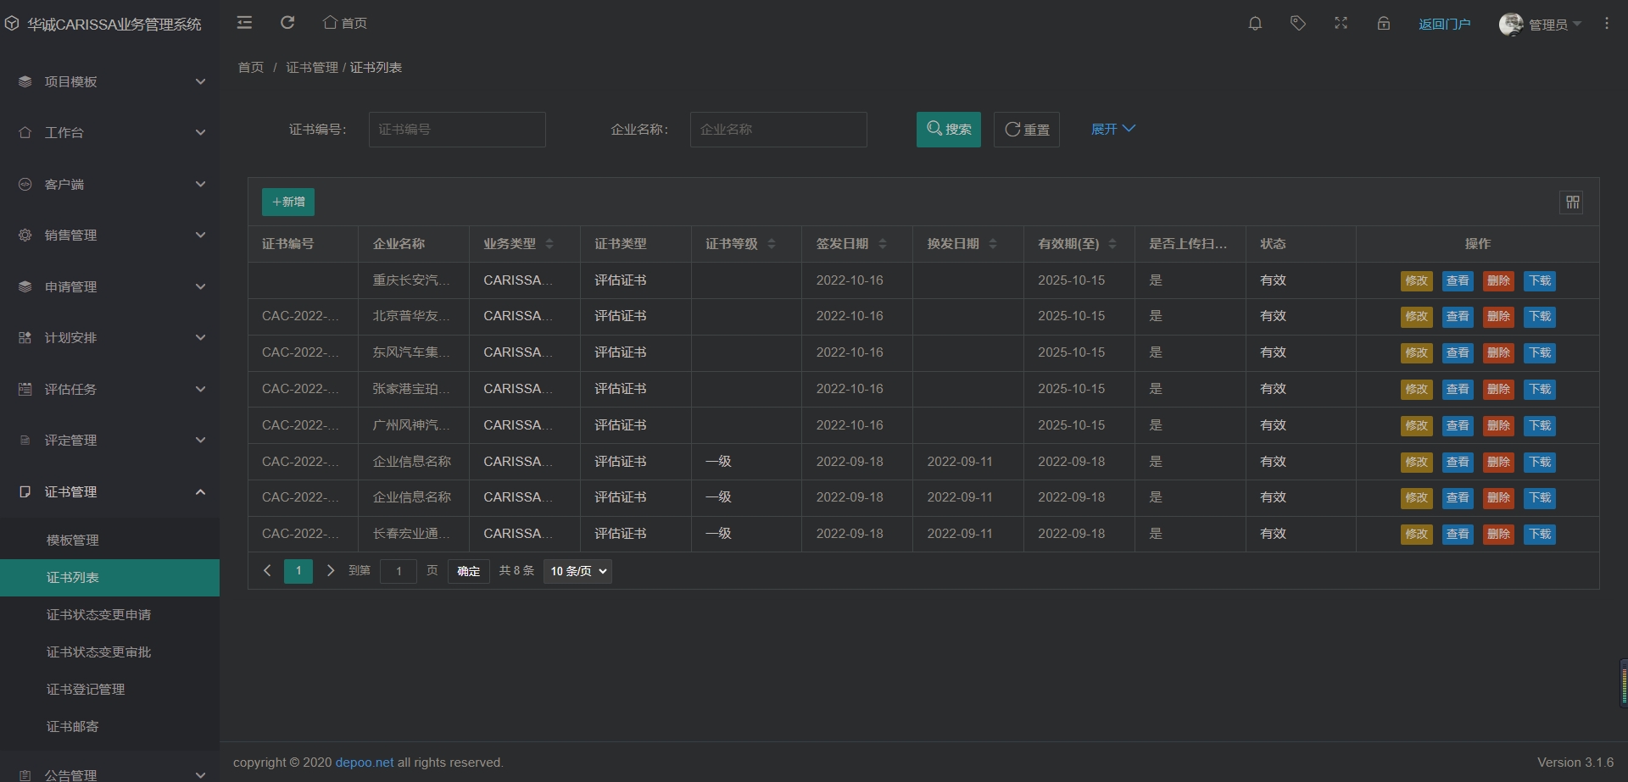Click the tag icon in top bar

1297,24
